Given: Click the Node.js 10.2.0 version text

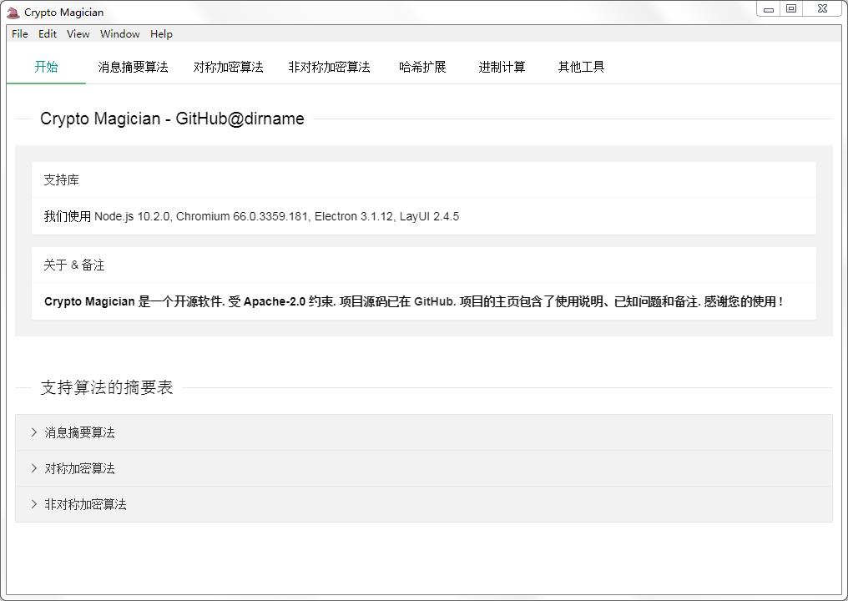Looking at the screenshot, I should pyautogui.click(x=133, y=216).
